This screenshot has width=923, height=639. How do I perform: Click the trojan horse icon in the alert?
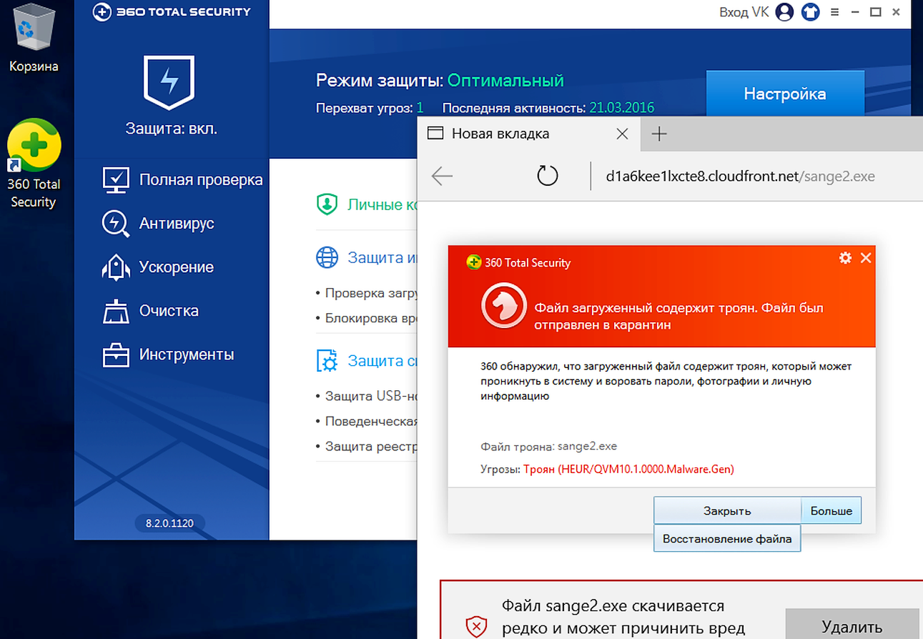pos(504,307)
